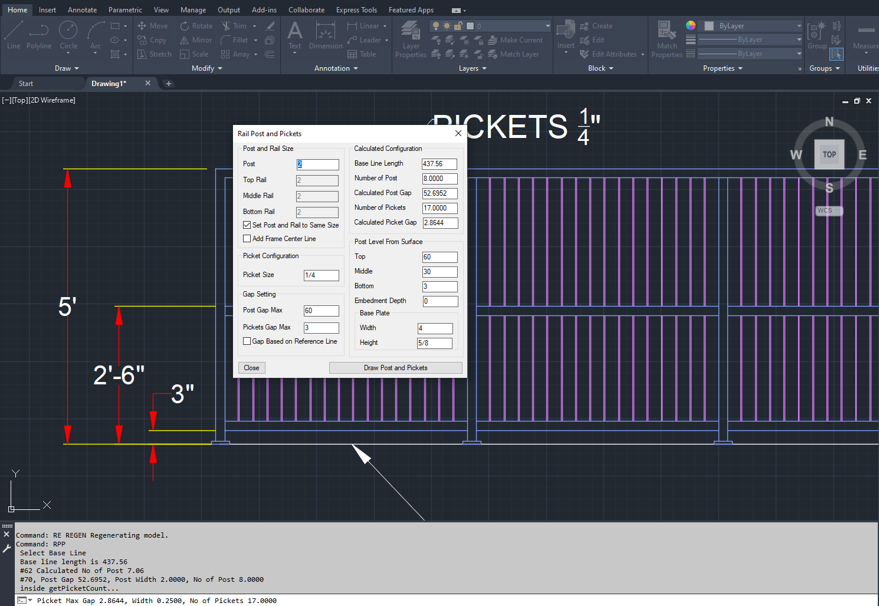
Task: Choose the Mirror tool
Action: point(196,40)
